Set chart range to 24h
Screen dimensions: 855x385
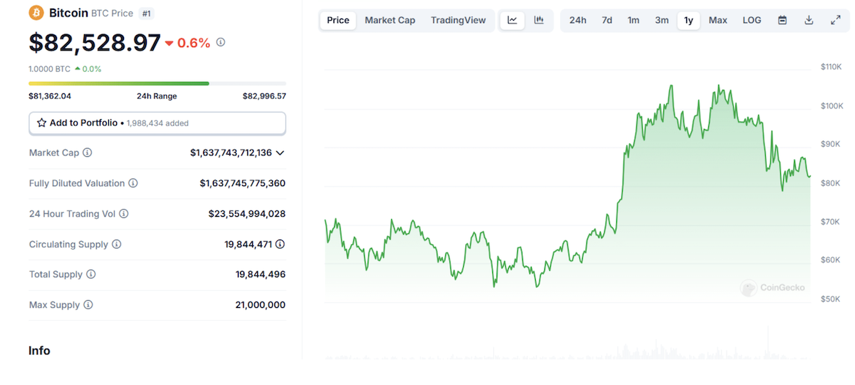578,20
